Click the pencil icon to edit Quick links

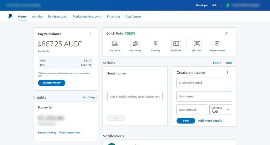tap(226, 33)
